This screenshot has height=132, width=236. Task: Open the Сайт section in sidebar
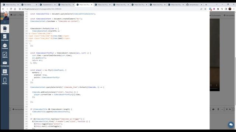coord(5,29)
